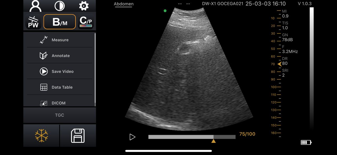Toggle freeze with snowflake button
The image size is (337, 155).
(x=42, y=136)
